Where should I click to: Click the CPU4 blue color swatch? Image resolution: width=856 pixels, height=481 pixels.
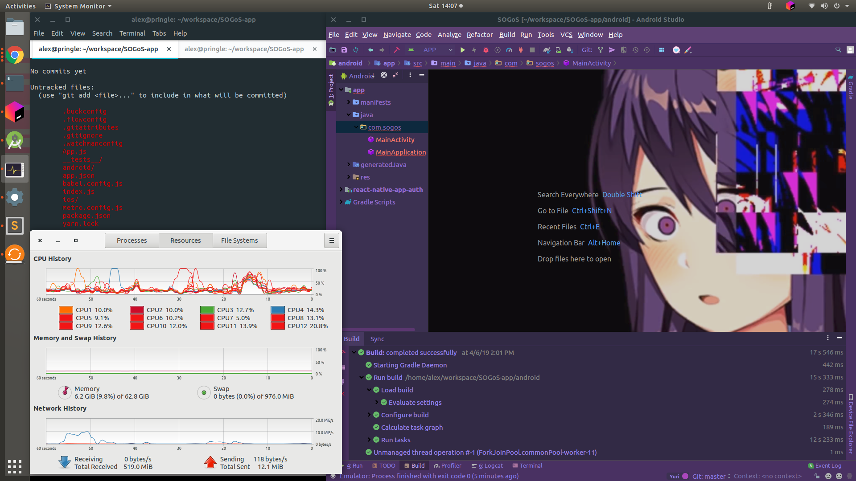pos(278,310)
